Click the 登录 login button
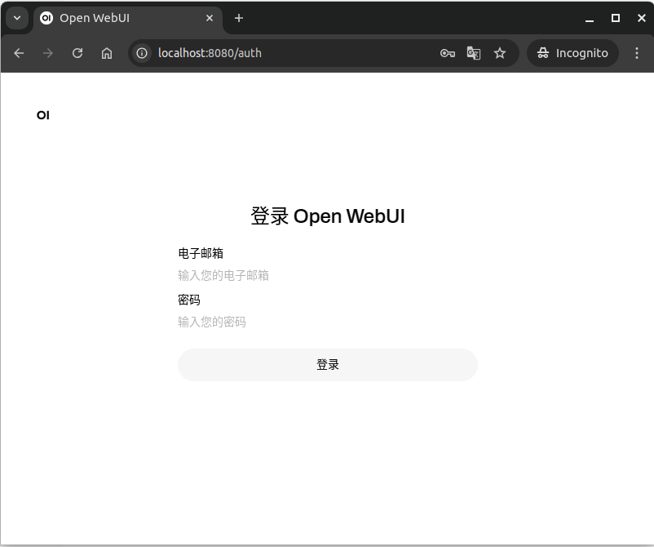Screen dimensions: 654x547 328,365
